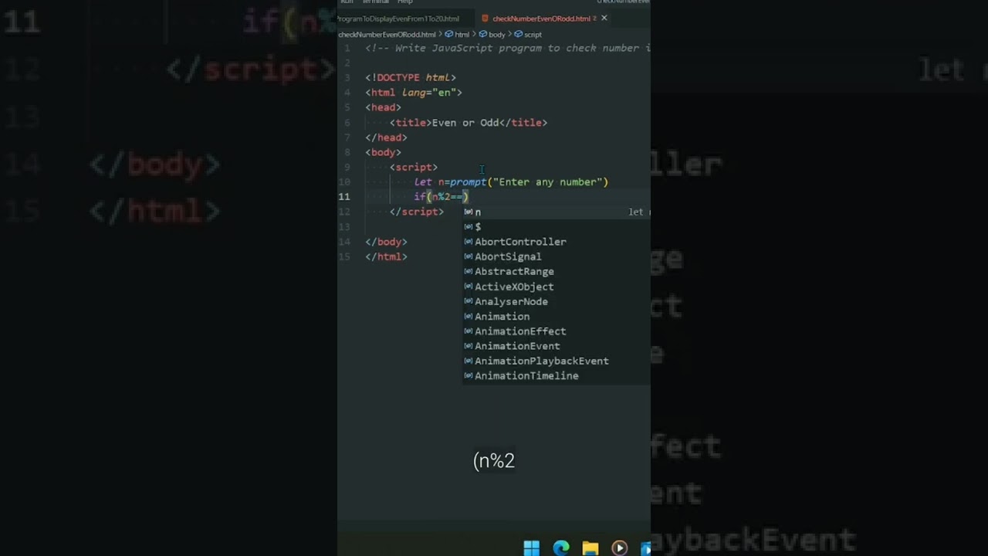Click line number 11 in gutter

344,197
